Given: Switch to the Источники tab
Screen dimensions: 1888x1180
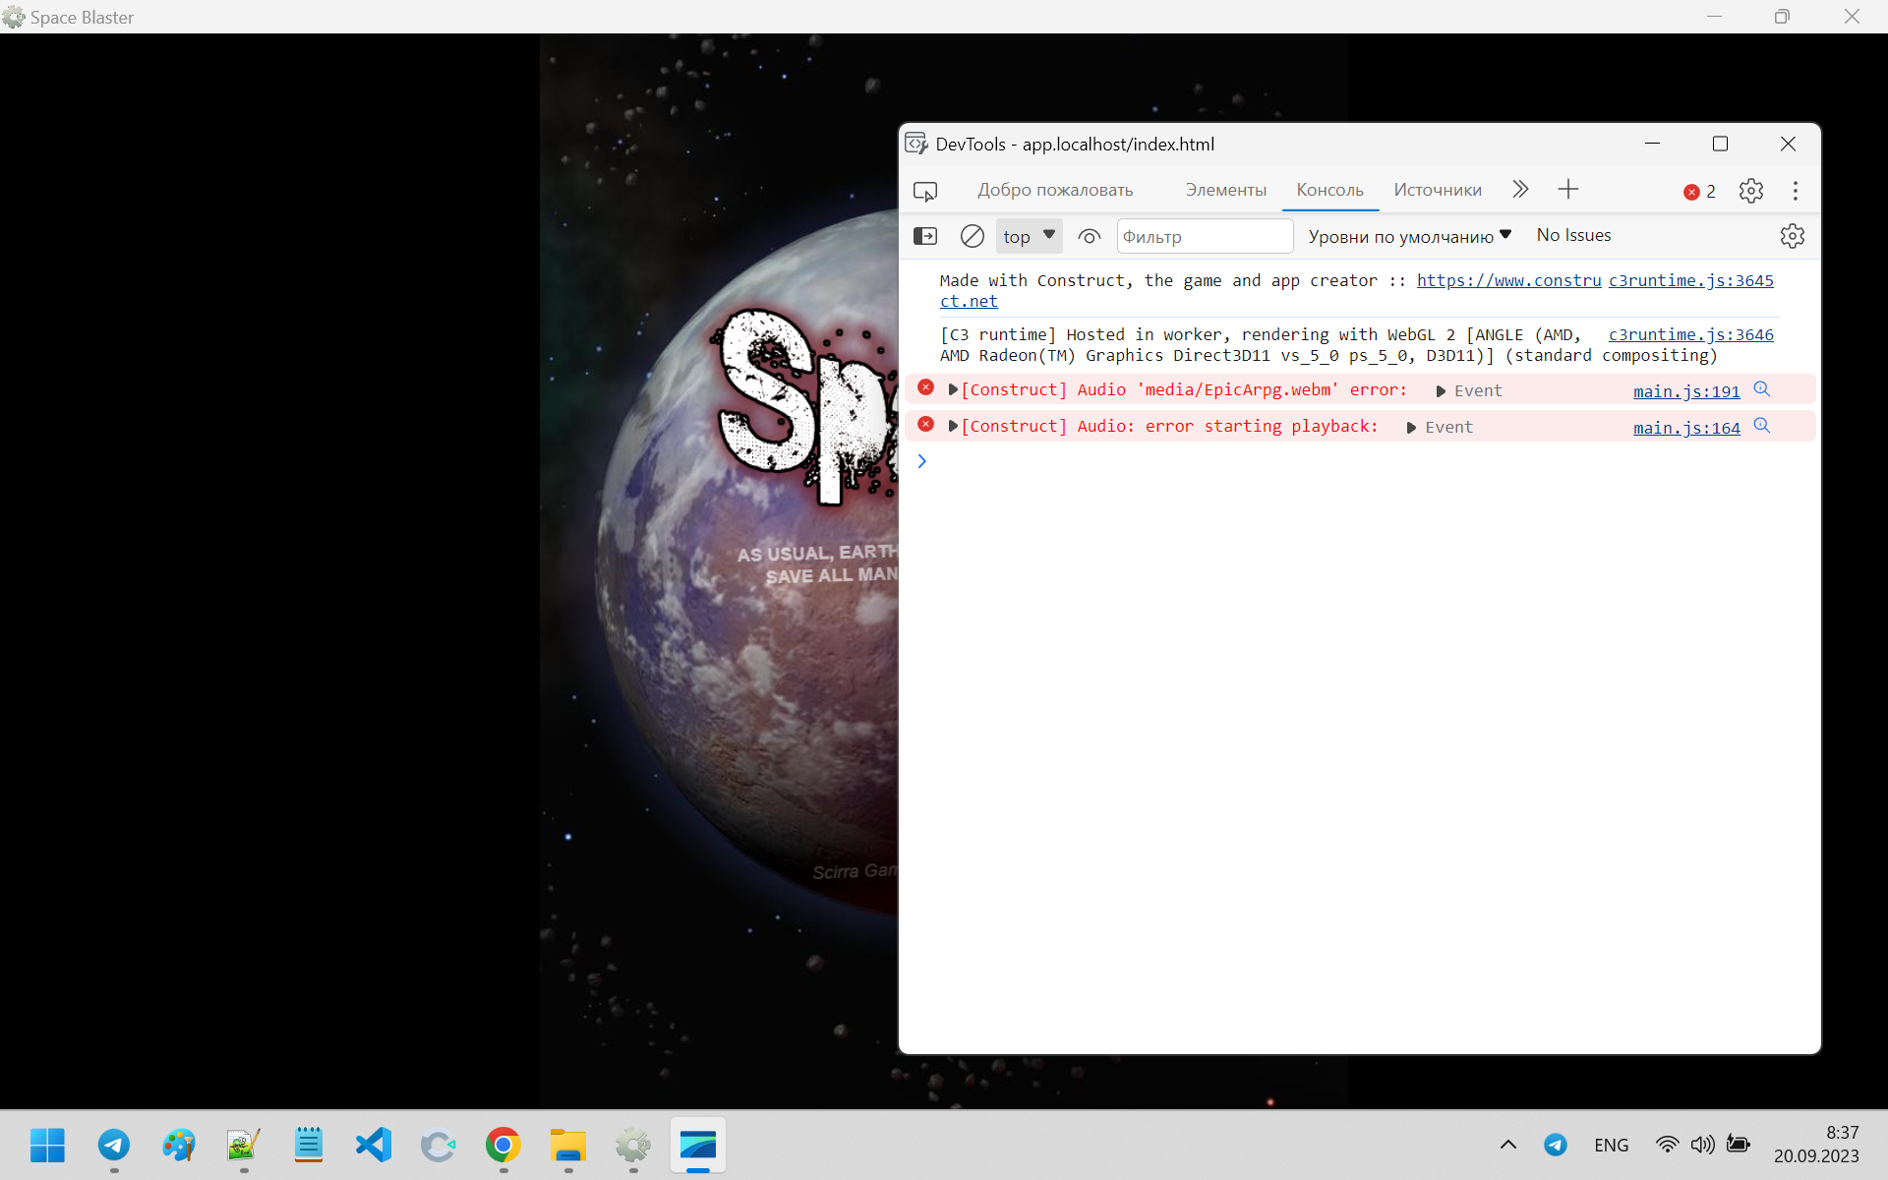Looking at the screenshot, I should 1437,189.
